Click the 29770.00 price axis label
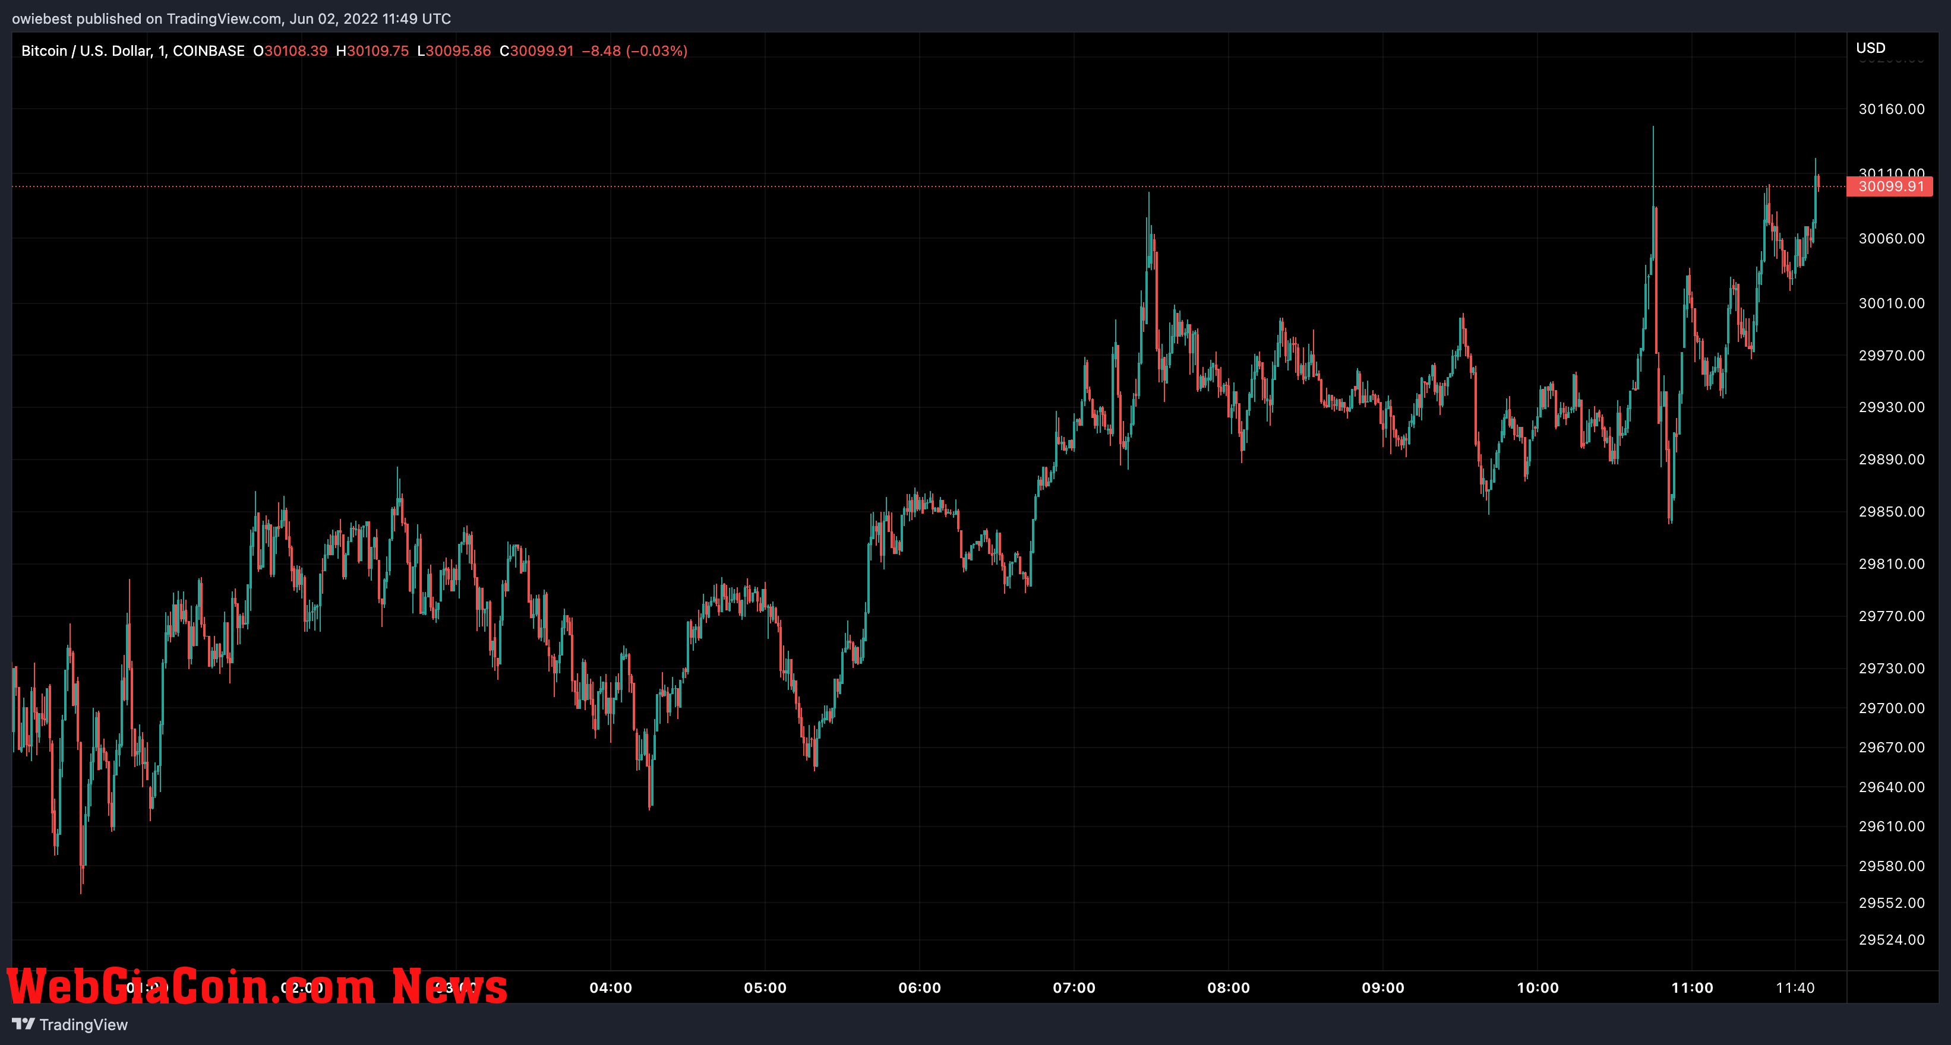Image resolution: width=1951 pixels, height=1045 pixels. 1891,616
